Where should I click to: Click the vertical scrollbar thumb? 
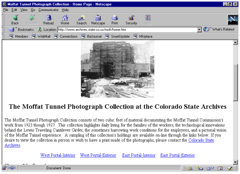point(235,83)
